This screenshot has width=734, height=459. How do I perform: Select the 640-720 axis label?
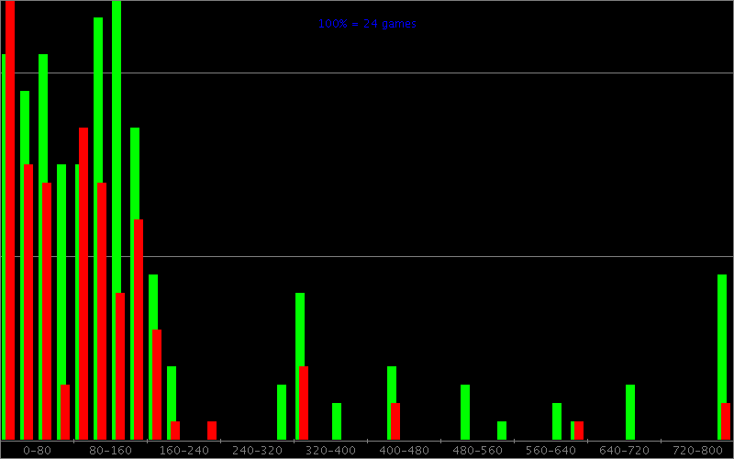625,451
